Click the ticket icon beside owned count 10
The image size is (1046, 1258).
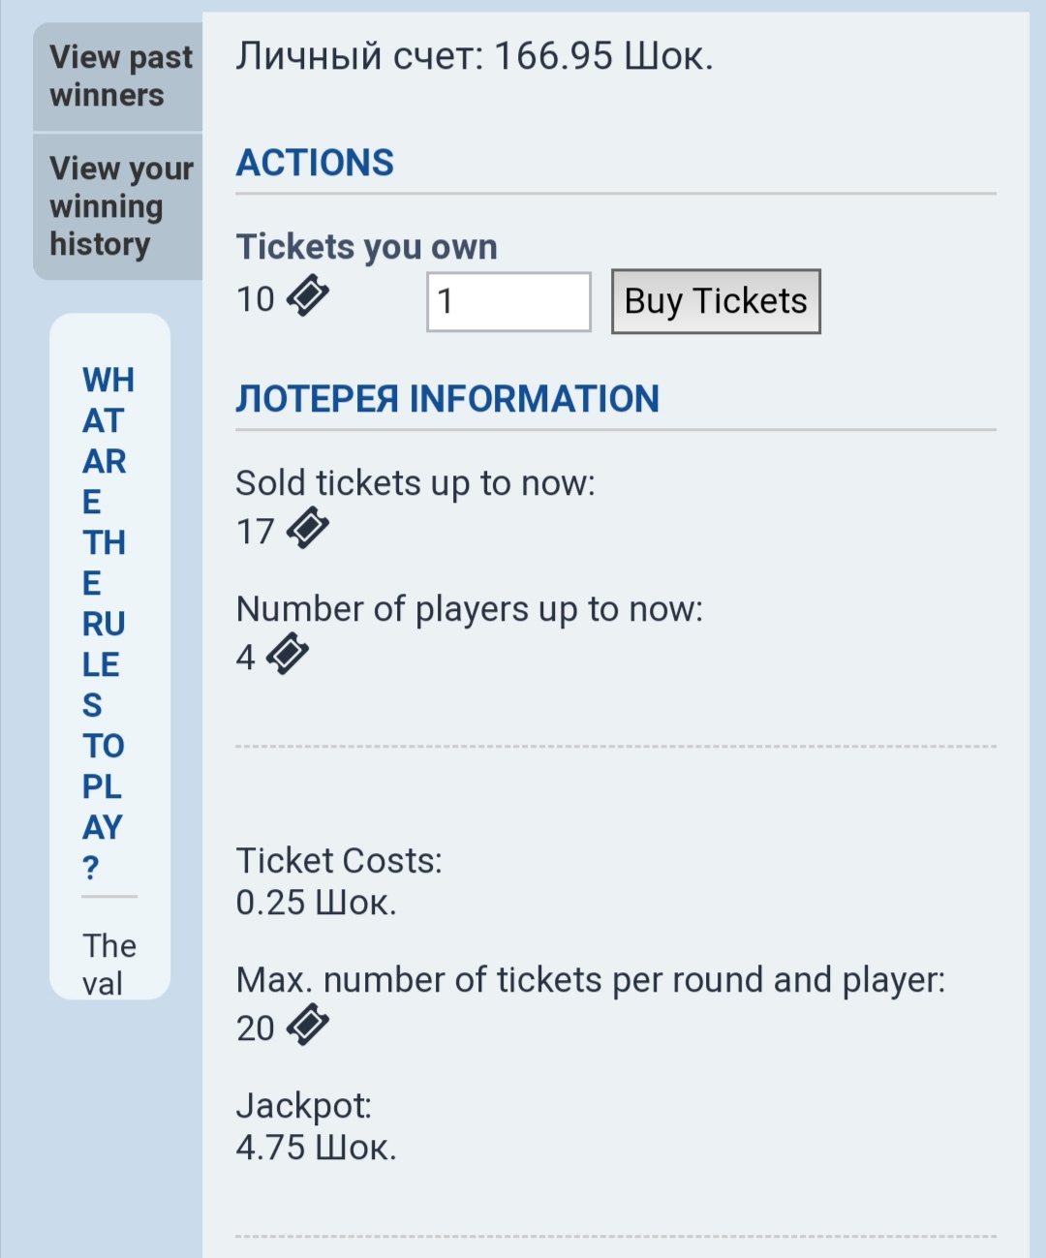tap(308, 295)
